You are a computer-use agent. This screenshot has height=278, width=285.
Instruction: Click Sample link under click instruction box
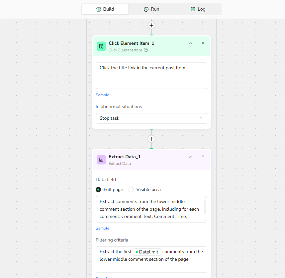click(102, 95)
